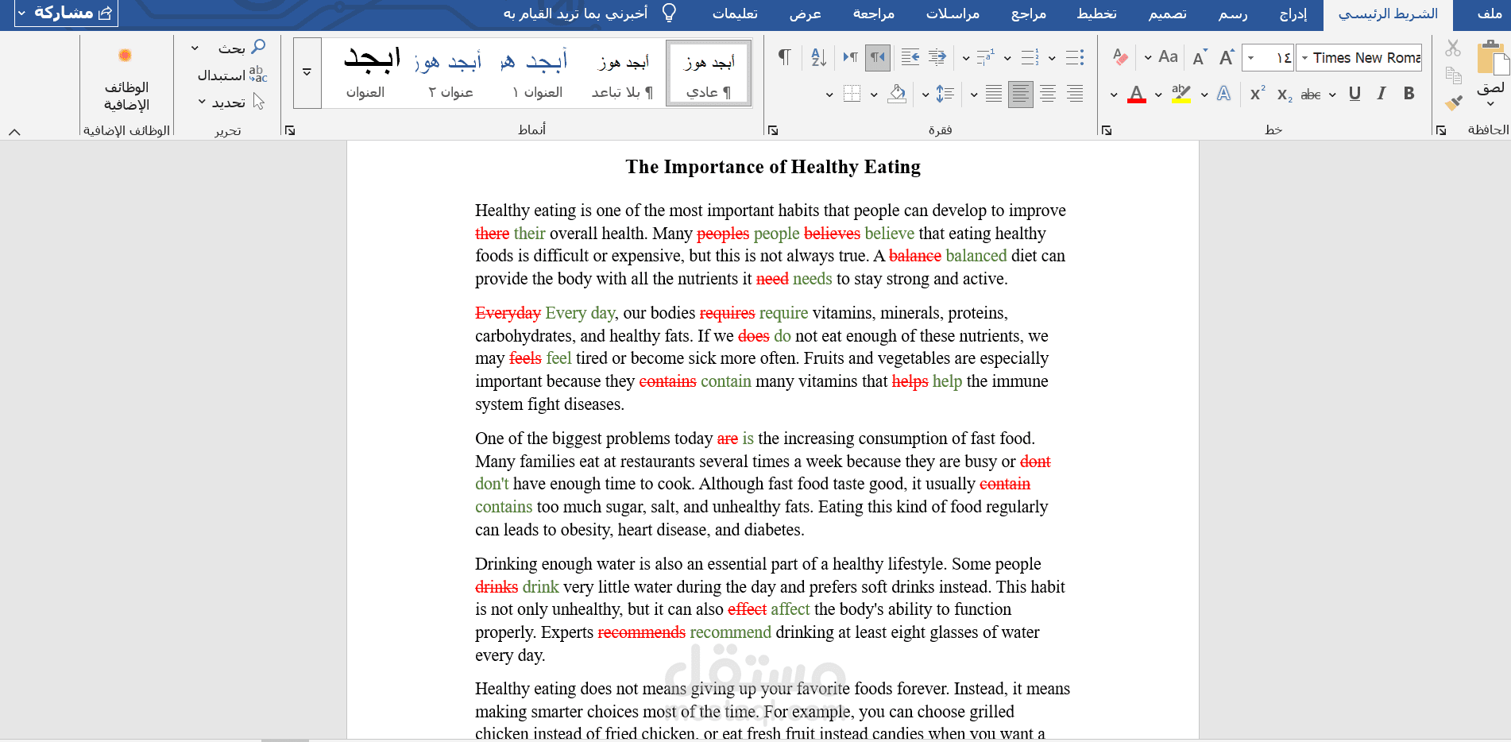
Task: Apply the Heading 1 (العنوان ١) style
Action: coord(538,74)
